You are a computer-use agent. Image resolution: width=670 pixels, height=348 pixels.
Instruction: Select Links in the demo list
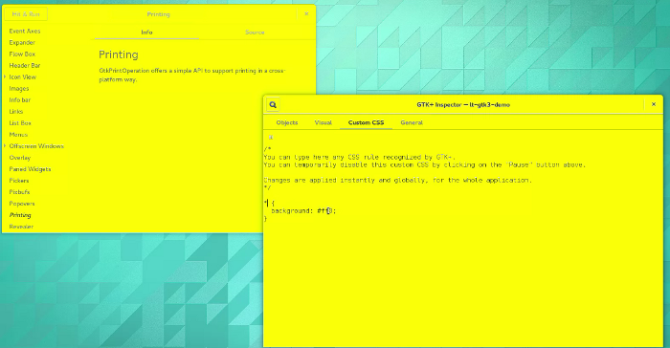point(16,112)
